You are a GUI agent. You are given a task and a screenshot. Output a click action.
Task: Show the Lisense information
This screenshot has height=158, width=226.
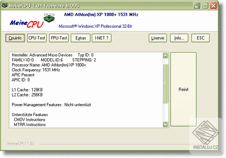[158, 38]
